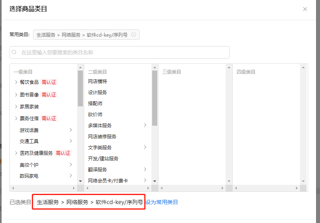Click the chevron beside 网络会员卡/付费卡
The image size is (320, 223).
click(145, 180)
